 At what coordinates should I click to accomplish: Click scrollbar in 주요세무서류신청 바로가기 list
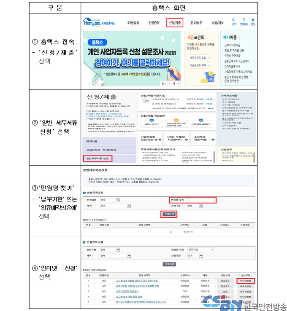[x=214, y=157]
